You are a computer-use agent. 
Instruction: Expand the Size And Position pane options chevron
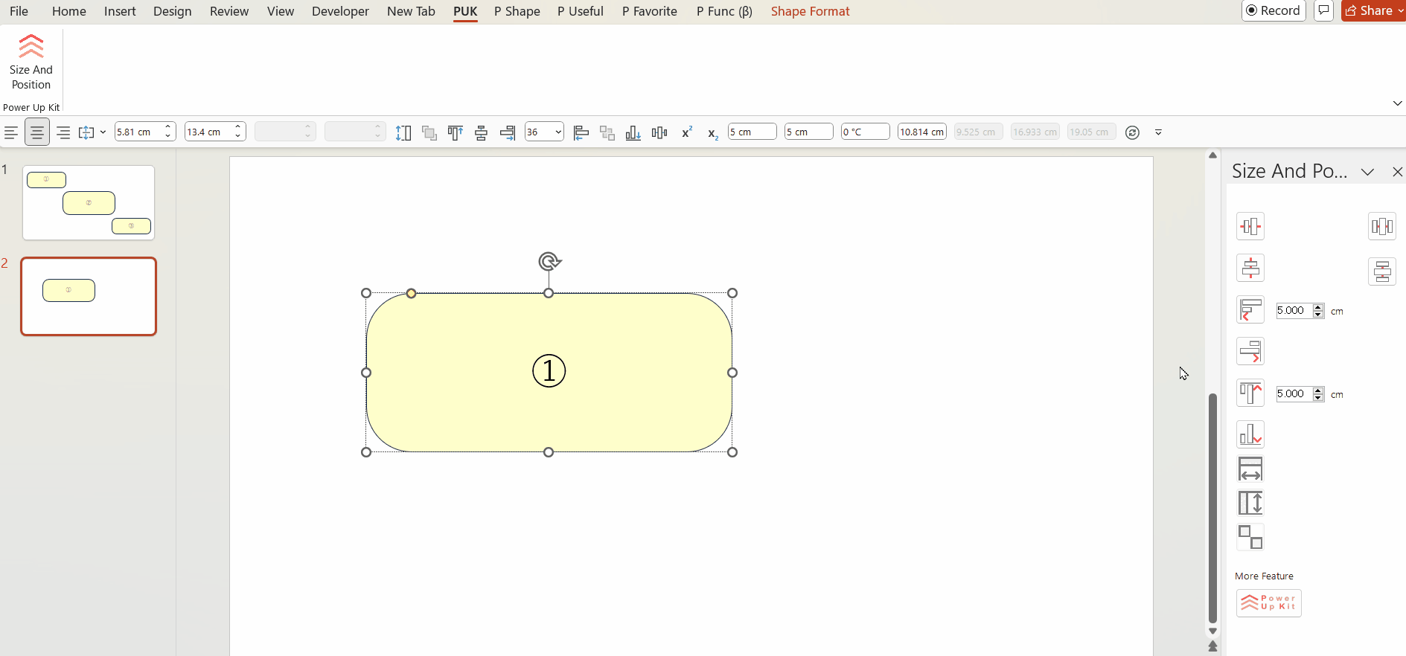[1367, 172]
